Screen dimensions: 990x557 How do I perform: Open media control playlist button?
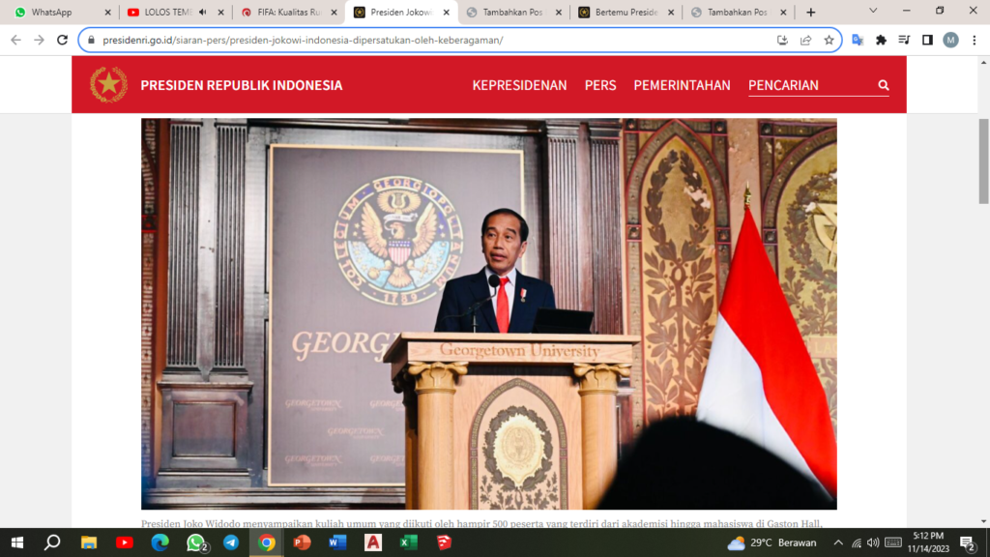click(x=904, y=40)
